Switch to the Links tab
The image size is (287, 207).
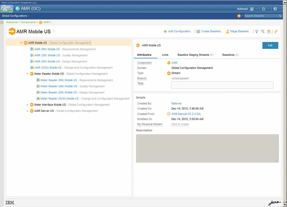coord(165,55)
